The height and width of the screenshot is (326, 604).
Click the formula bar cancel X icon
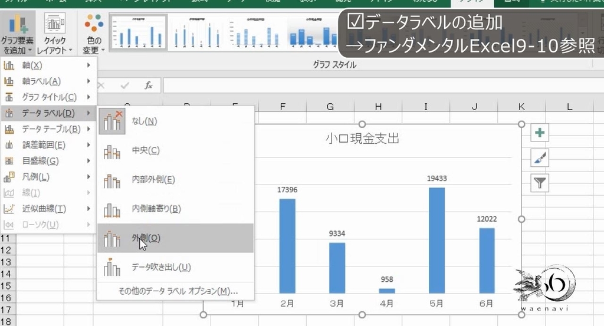click(101, 85)
